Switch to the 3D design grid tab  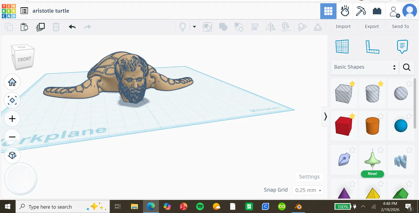pos(328,11)
